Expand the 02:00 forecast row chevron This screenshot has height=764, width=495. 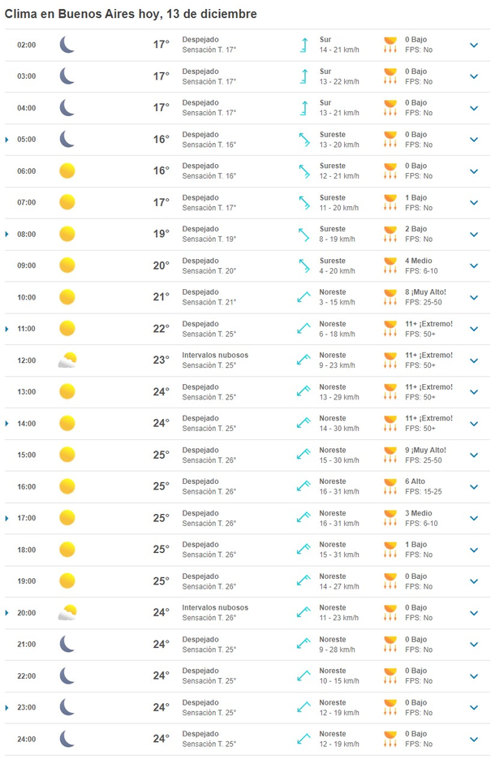[x=474, y=45]
